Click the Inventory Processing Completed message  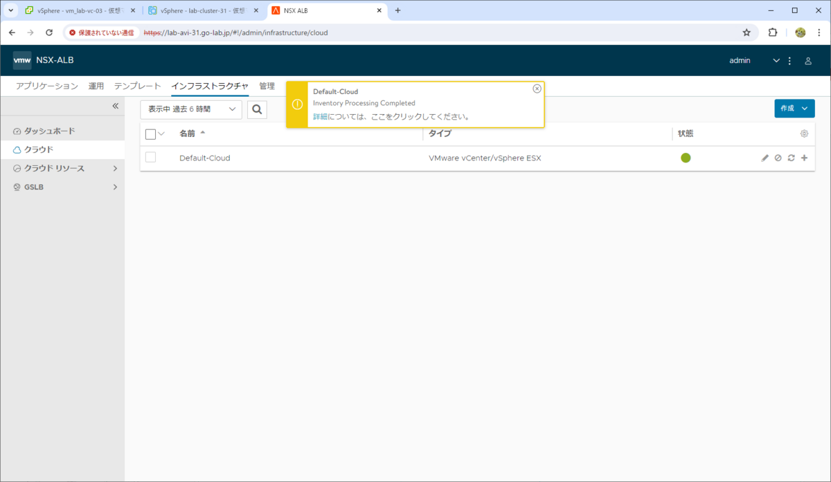[364, 103]
